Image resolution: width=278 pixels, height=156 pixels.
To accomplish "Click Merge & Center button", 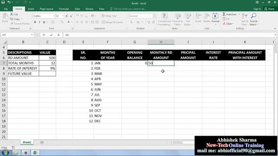I will [113, 22].
